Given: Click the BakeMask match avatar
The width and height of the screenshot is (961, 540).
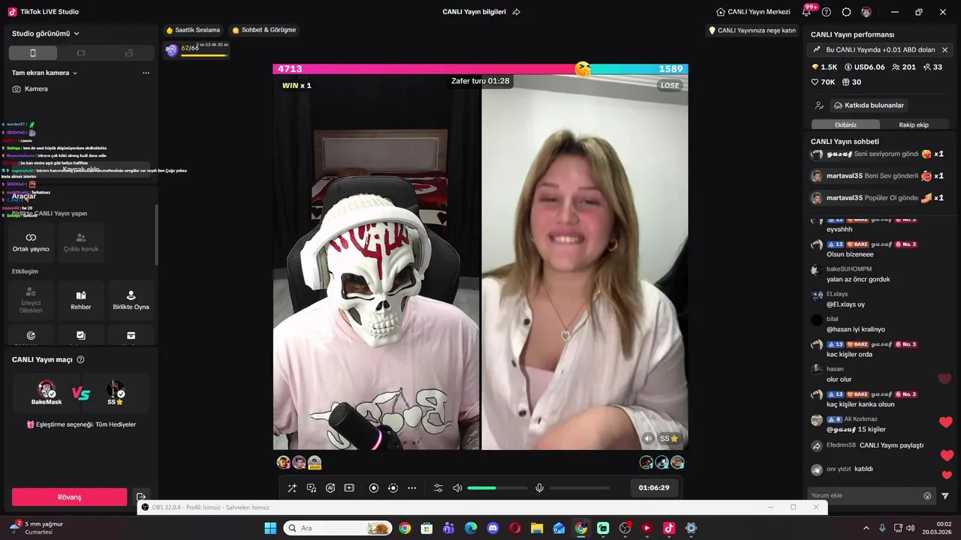Looking at the screenshot, I should tap(47, 390).
